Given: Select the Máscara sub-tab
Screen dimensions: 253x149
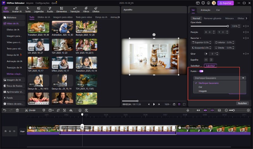Looking at the screenshot, I should point(229,18).
